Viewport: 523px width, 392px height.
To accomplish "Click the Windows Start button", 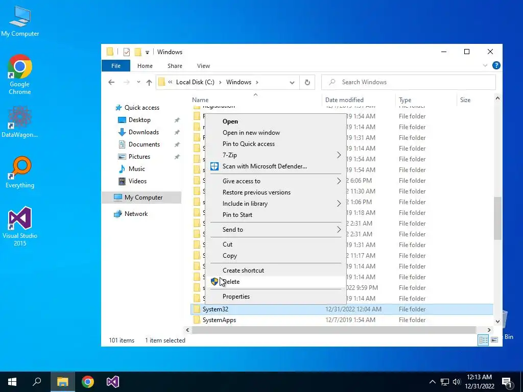I will pos(12,382).
